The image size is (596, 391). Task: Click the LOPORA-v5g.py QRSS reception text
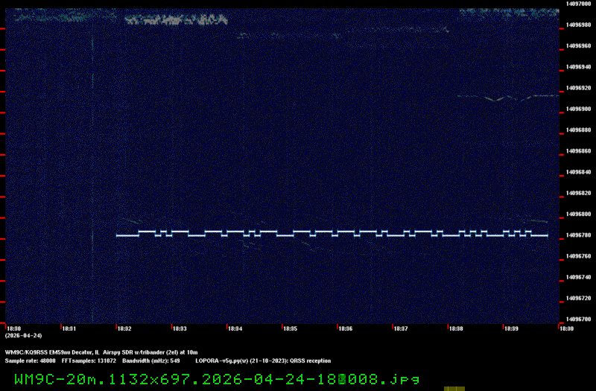click(262, 360)
